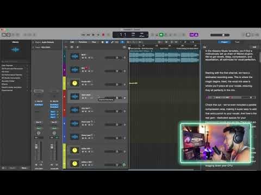Expand the Region Audio Defaults disclosure triangle
Image resolution: width=261 pixels, height=195 pixels.
pos(33,42)
